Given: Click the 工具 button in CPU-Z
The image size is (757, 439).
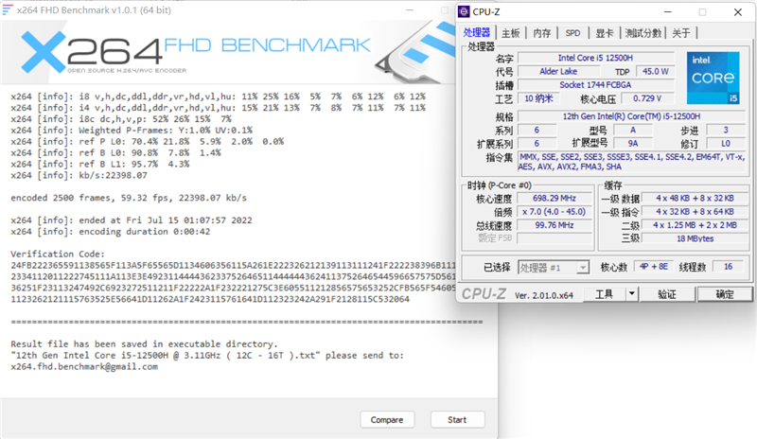Looking at the screenshot, I should pos(604,294).
